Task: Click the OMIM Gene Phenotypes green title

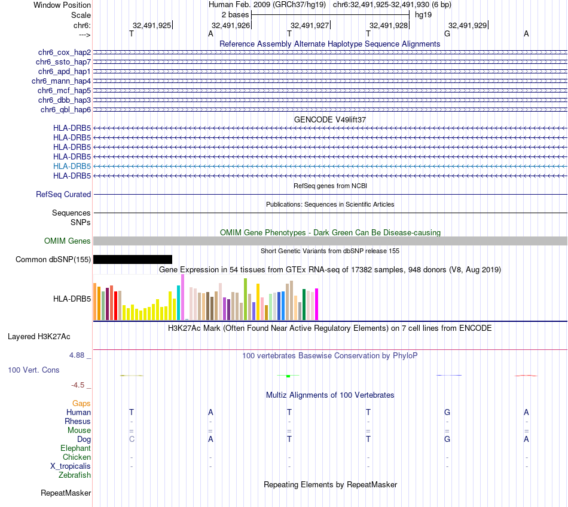Action: tap(330, 232)
